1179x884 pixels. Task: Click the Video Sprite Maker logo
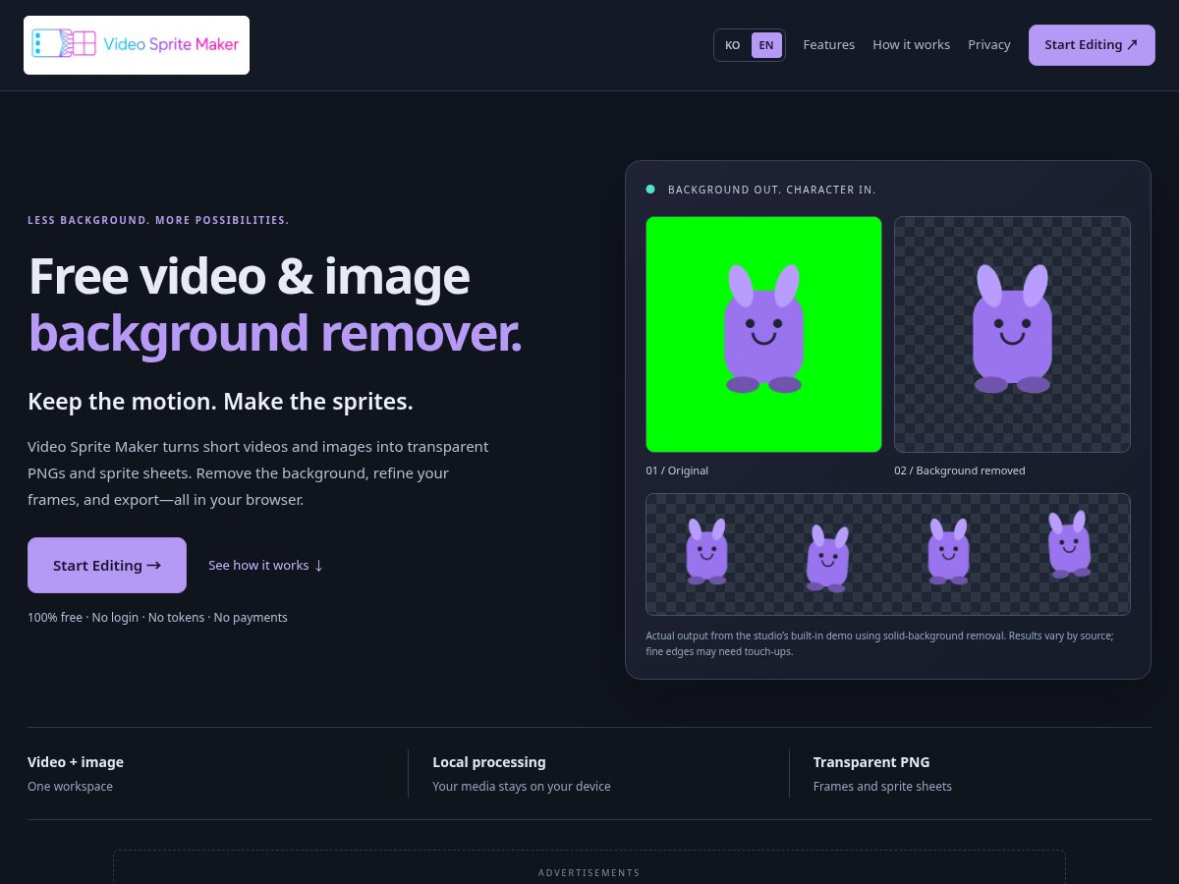137,45
